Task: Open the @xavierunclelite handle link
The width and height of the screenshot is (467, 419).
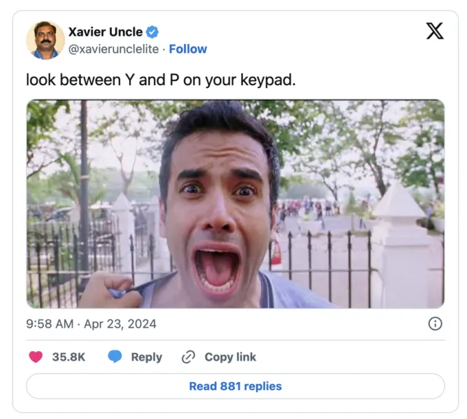Action: coord(113,49)
